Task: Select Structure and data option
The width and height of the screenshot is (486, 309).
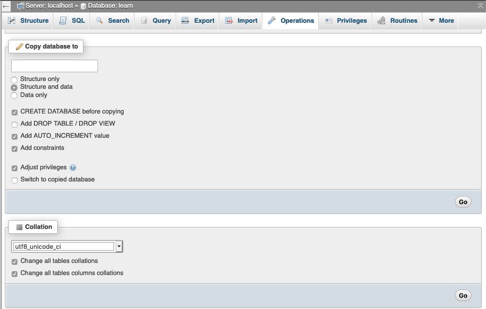Action: point(14,88)
